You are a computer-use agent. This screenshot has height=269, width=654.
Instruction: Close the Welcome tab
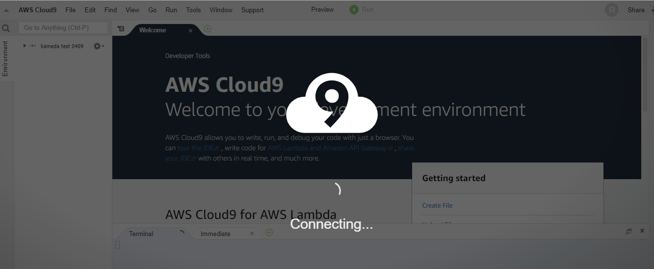(191, 30)
